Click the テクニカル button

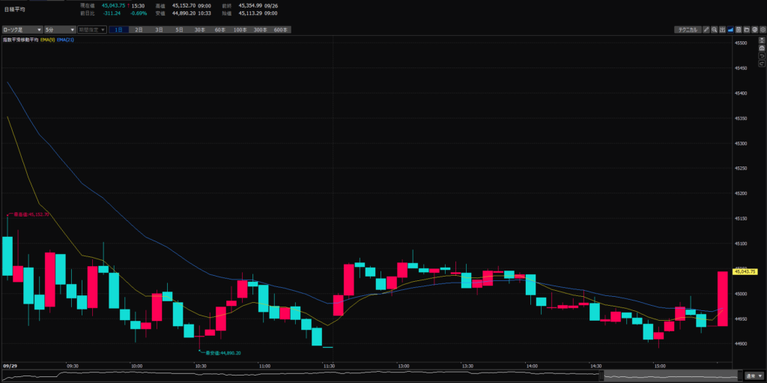click(687, 30)
